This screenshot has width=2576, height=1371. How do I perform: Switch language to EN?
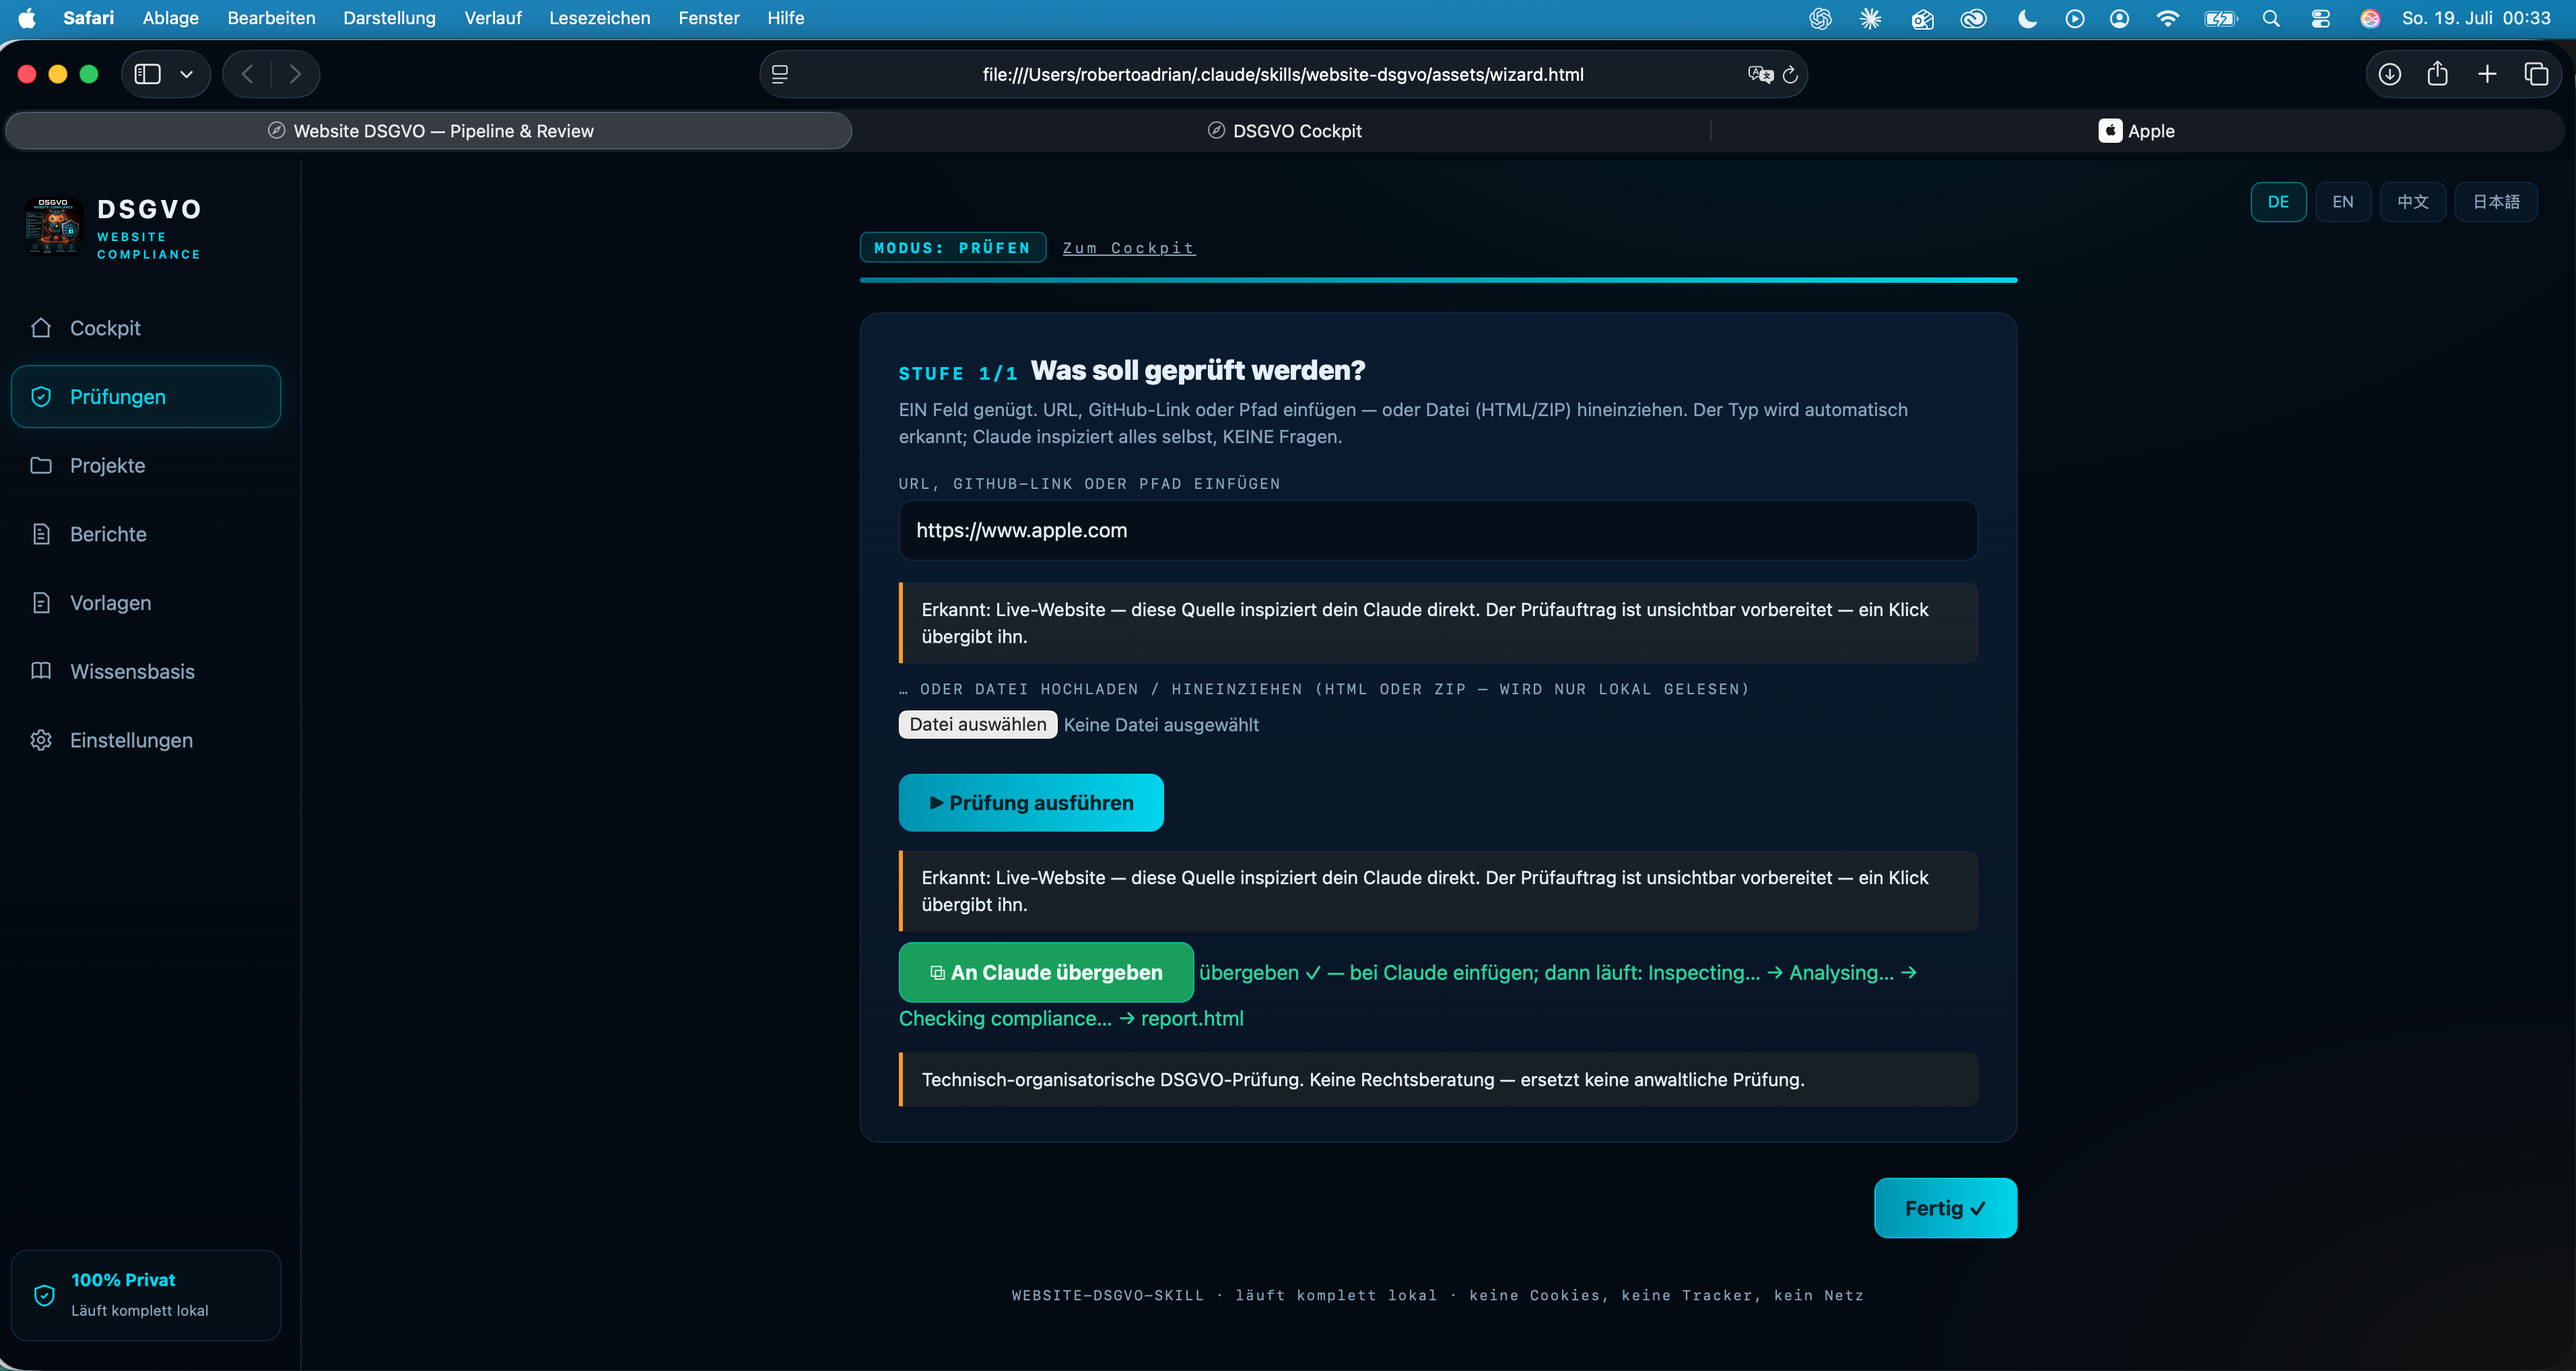[2343, 202]
